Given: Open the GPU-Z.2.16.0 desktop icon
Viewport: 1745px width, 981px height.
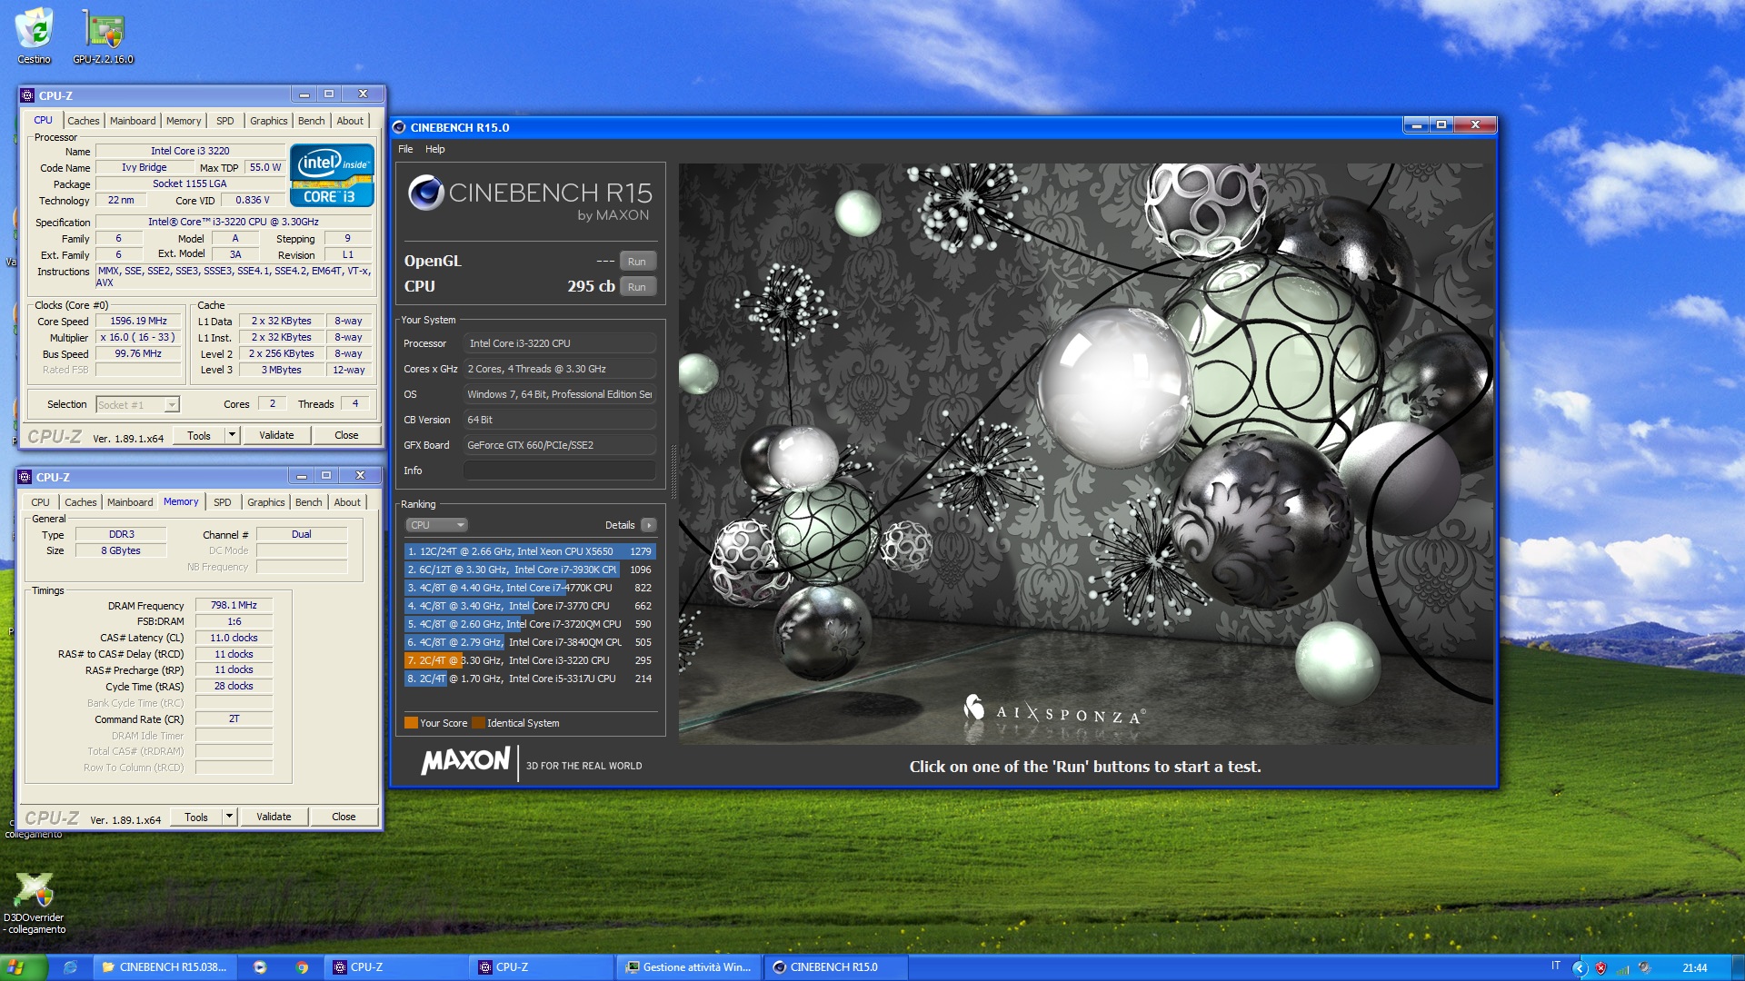Looking at the screenshot, I should (x=104, y=36).
